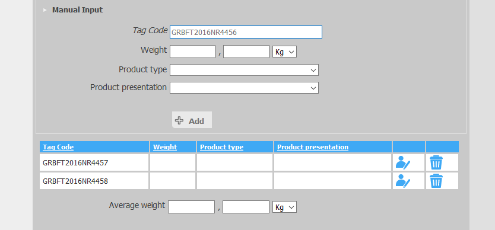Open the Product presentation dropdown

pyautogui.click(x=244, y=88)
